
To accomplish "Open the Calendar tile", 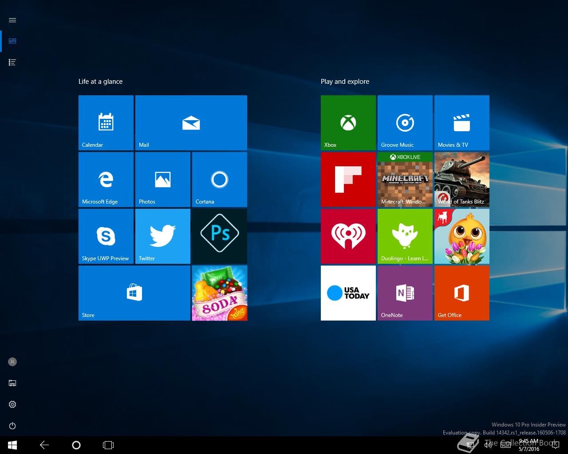I will pos(106,122).
